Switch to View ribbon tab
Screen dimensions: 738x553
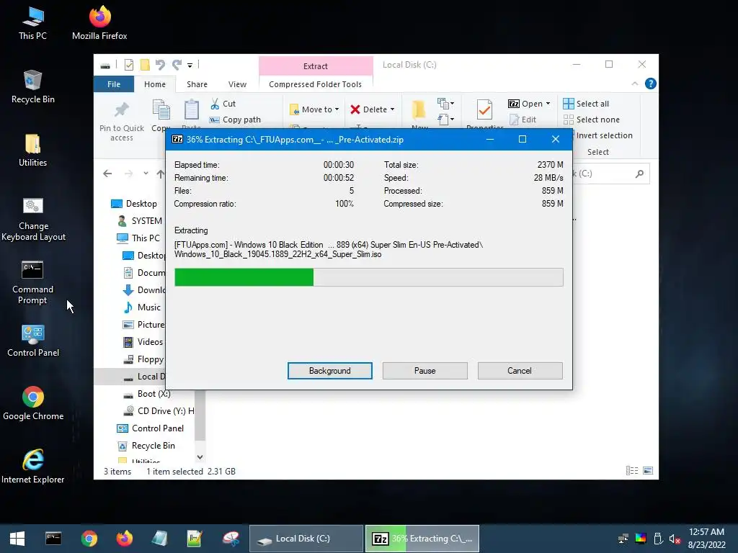click(x=237, y=84)
